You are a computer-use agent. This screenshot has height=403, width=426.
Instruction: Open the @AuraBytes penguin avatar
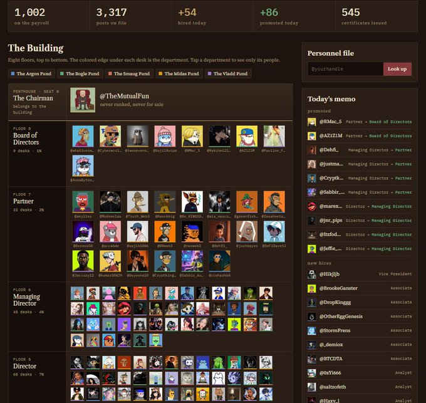83,165
